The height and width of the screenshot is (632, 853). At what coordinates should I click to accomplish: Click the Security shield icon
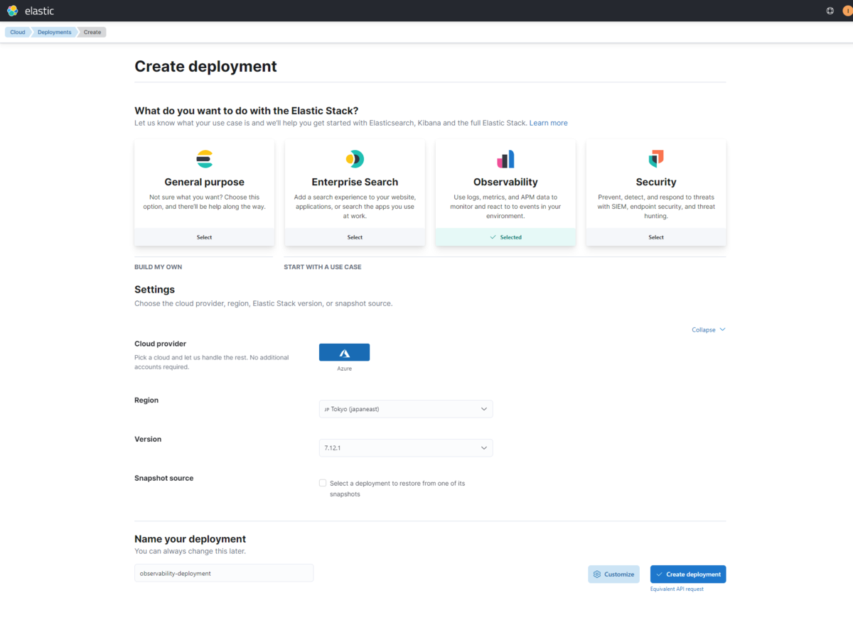click(x=656, y=159)
